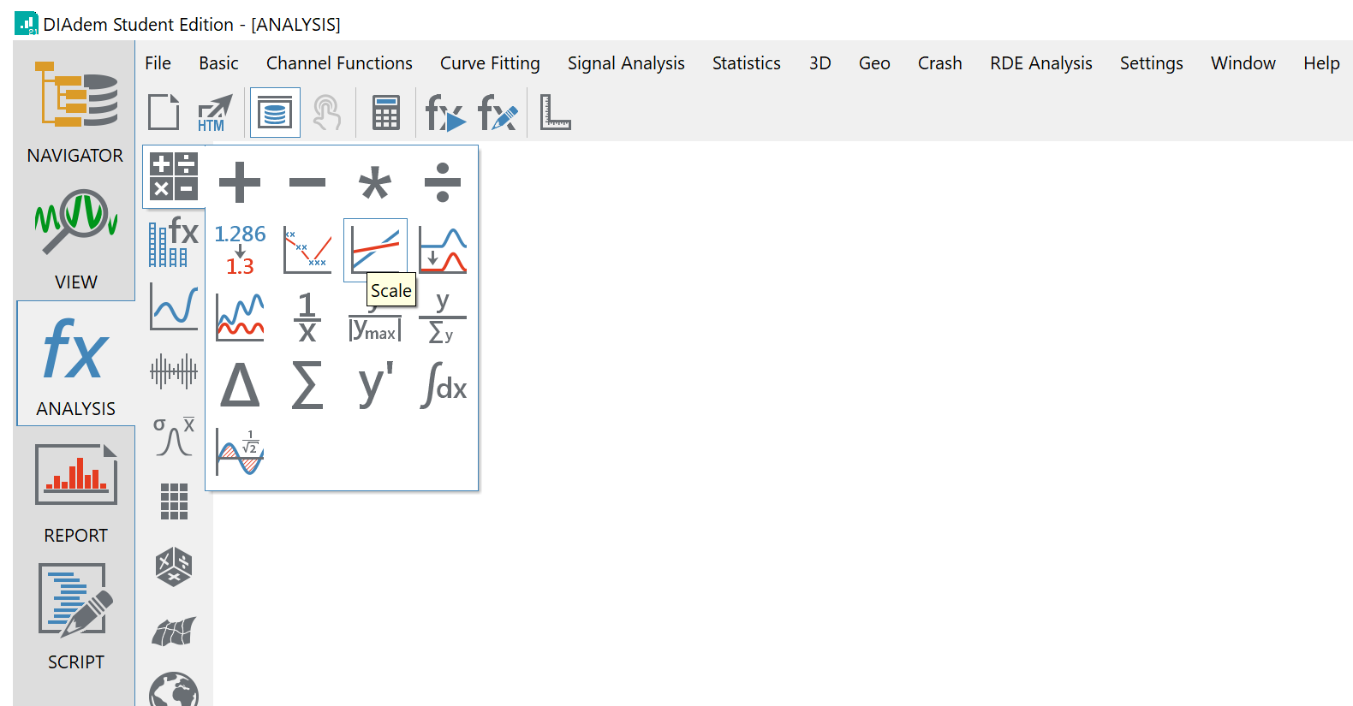The height and width of the screenshot is (706, 1353).
Task: Click the fx run script icon
Action: [445, 112]
